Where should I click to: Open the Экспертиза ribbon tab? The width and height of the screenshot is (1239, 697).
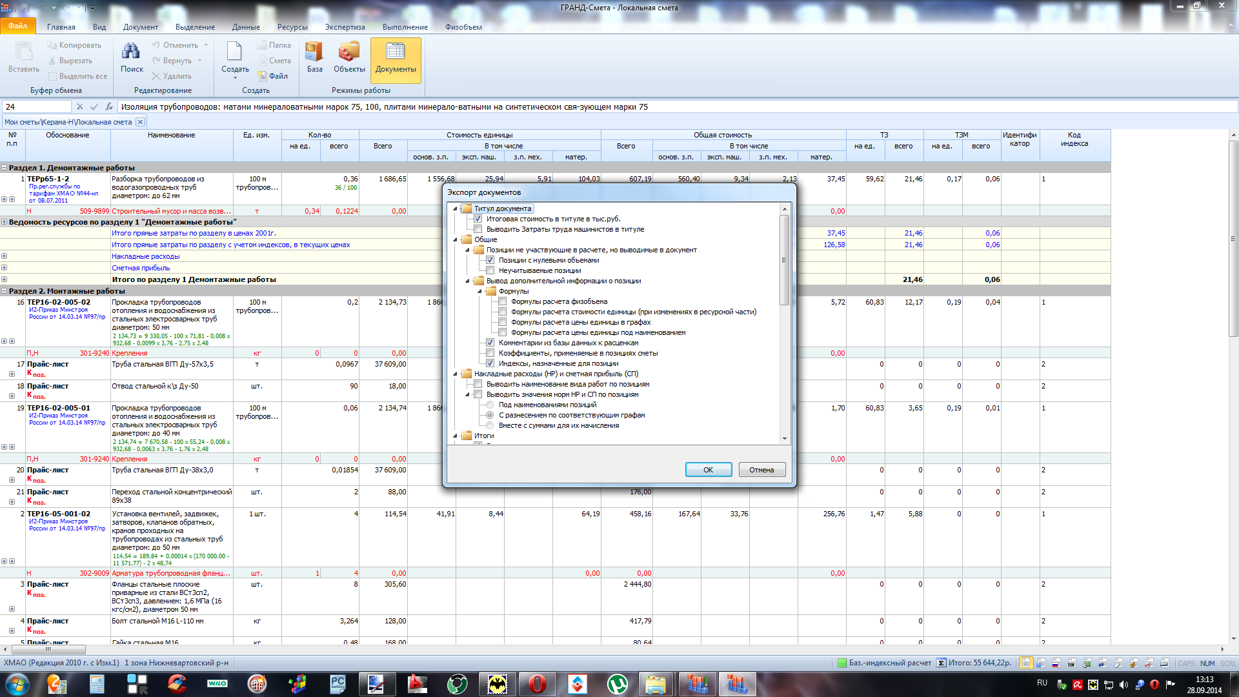[x=345, y=27]
